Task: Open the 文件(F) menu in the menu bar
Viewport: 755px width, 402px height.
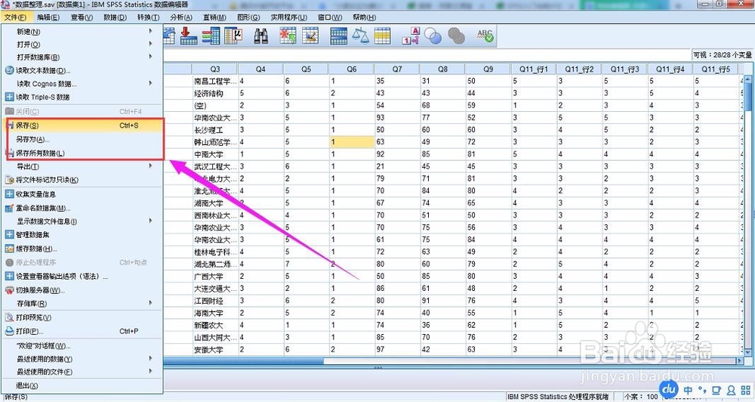Action: tap(15, 17)
